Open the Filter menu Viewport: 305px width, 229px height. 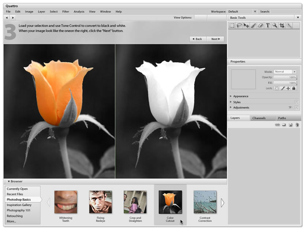click(66, 12)
